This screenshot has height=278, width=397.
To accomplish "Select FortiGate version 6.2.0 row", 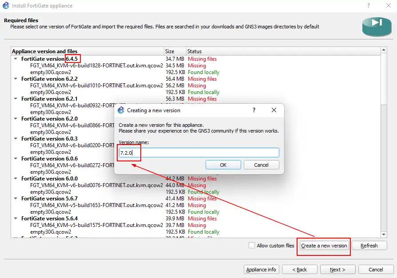I will point(49,119).
